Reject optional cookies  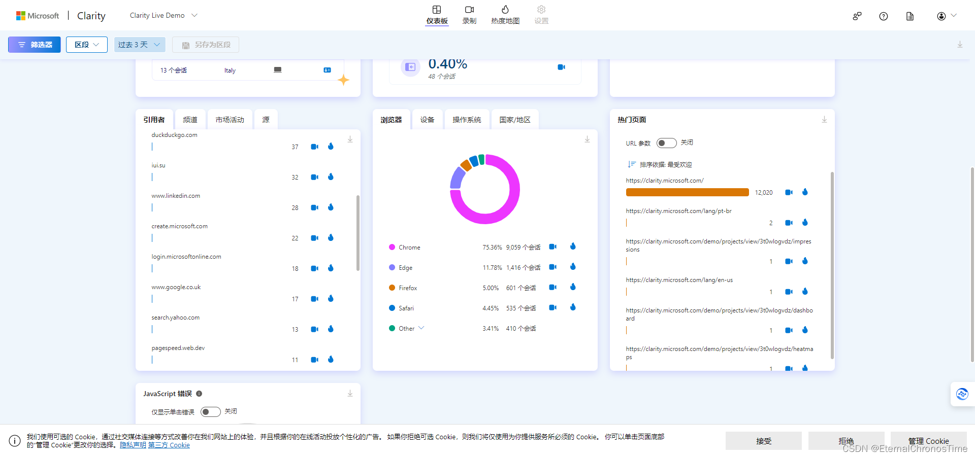[x=847, y=441]
